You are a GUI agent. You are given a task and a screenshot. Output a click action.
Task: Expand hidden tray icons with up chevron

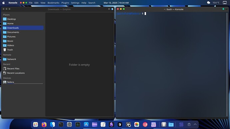[x=195, y=124]
